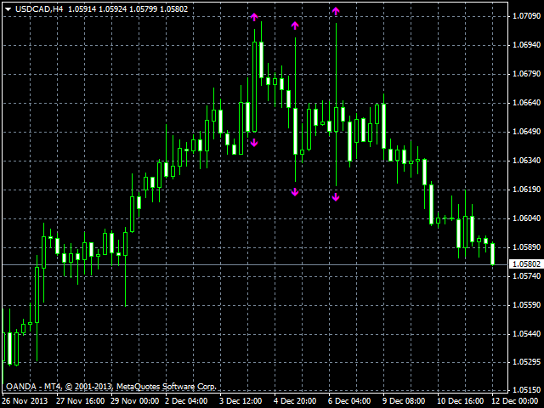Click the magenta down arrow under 3 Dec spike candle

pyautogui.click(x=254, y=143)
